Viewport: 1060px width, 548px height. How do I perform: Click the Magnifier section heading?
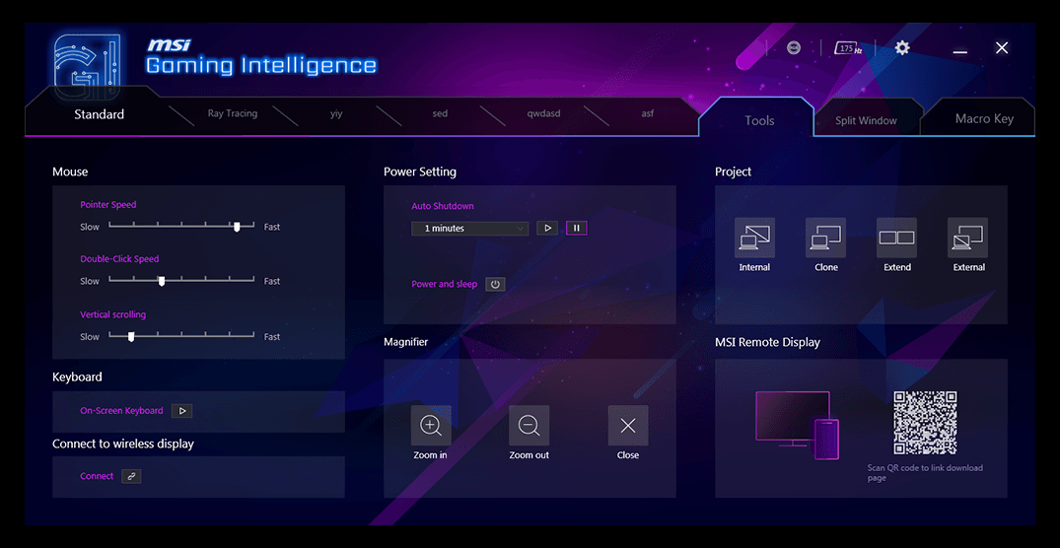pos(405,343)
